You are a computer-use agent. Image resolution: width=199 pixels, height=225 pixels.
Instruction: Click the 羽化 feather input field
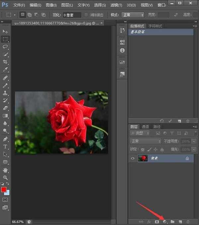pyautogui.click(x=72, y=15)
